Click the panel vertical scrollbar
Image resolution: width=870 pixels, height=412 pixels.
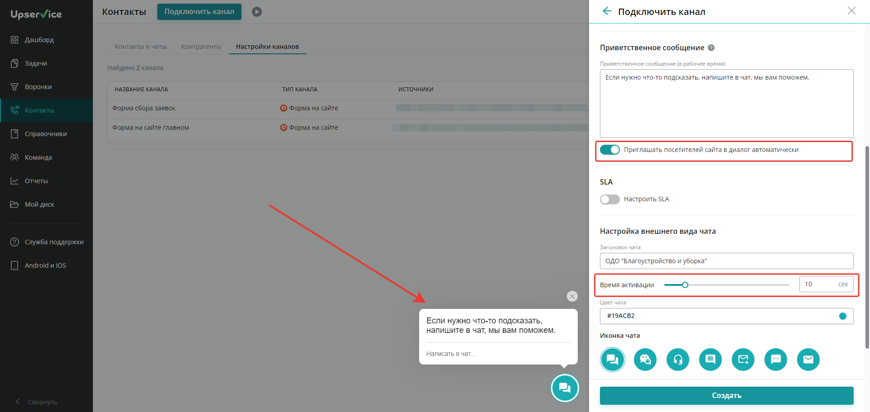(867, 246)
